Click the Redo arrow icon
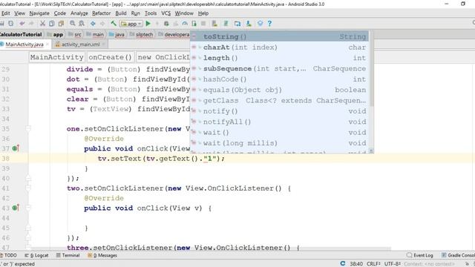 coord(31,23)
